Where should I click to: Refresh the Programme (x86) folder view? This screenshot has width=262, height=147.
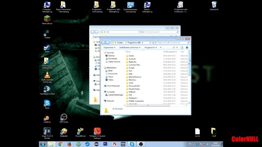coord(153,42)
